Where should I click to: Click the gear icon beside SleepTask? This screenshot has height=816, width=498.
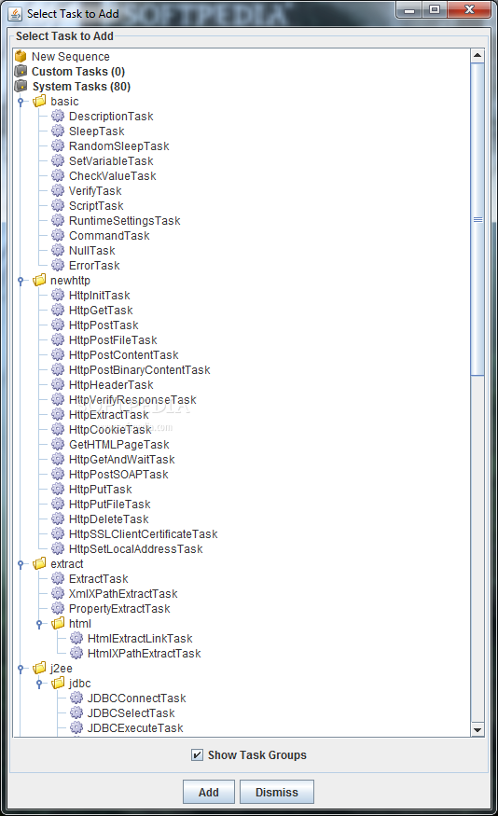click(58, 131)
